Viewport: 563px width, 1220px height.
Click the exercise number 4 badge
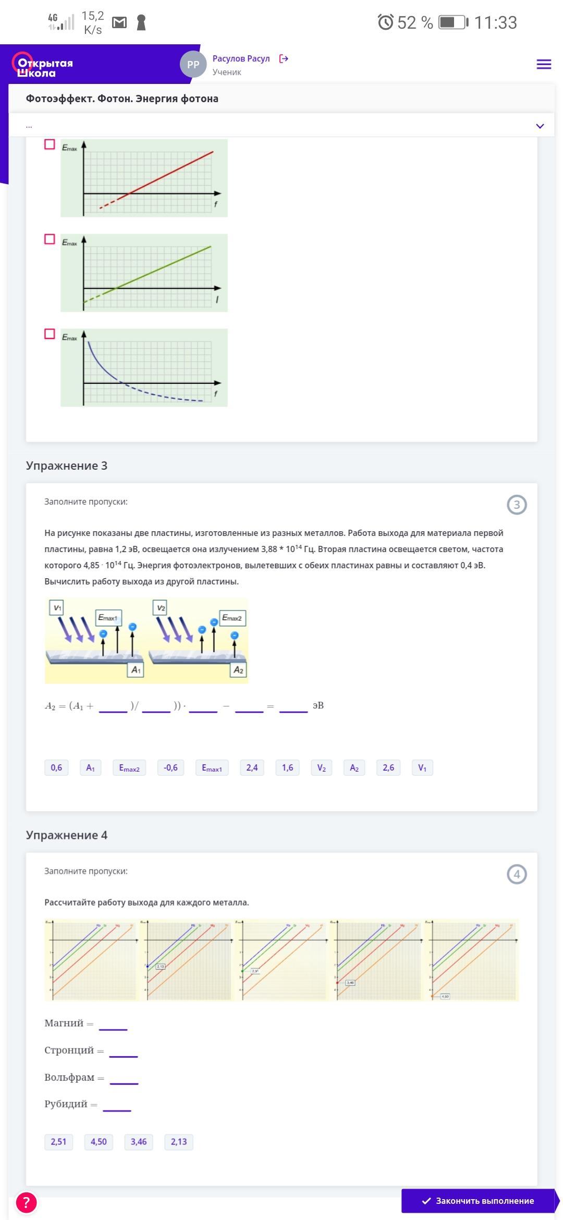pos(517,874)
